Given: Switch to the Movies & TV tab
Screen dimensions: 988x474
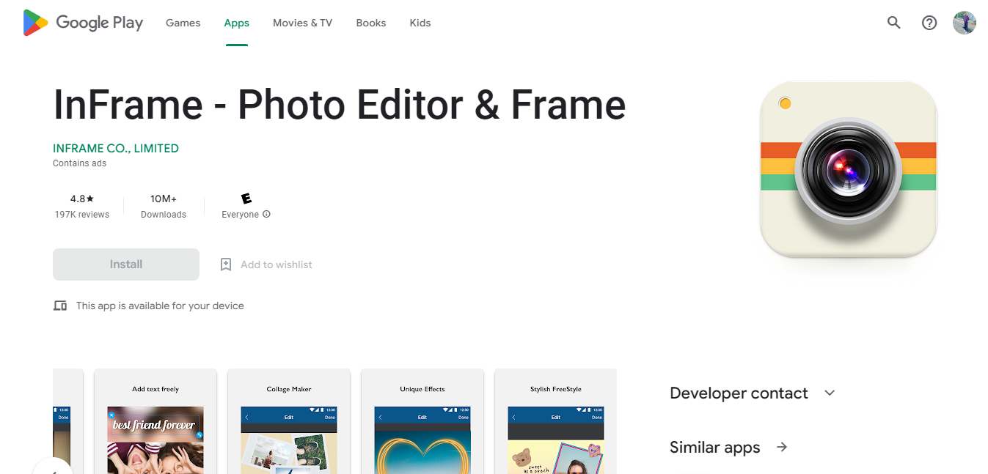Looking at the screenshot, I should (302, 23).
